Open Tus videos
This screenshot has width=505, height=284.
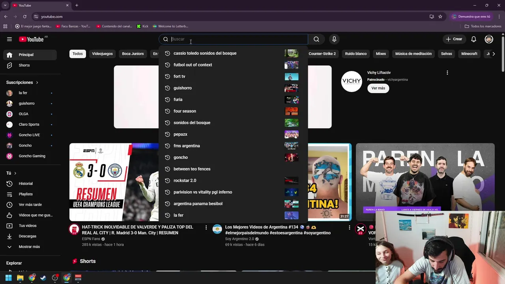(31, 226)
